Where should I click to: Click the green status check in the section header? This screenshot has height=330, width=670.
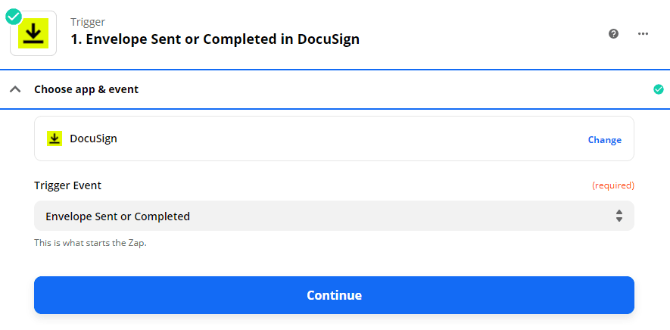pyautogui.click(x=658, y=89)
